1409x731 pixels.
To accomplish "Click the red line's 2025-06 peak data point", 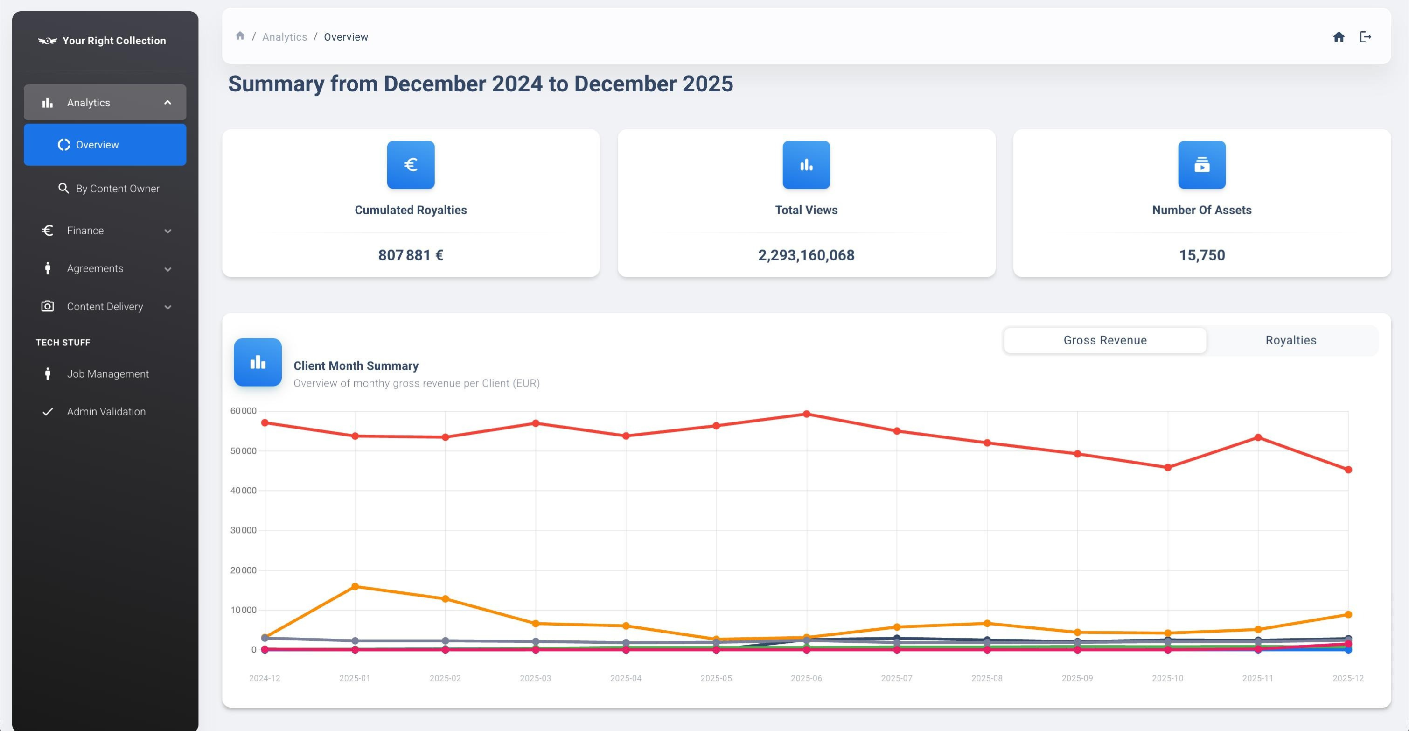I will (806, 414).
